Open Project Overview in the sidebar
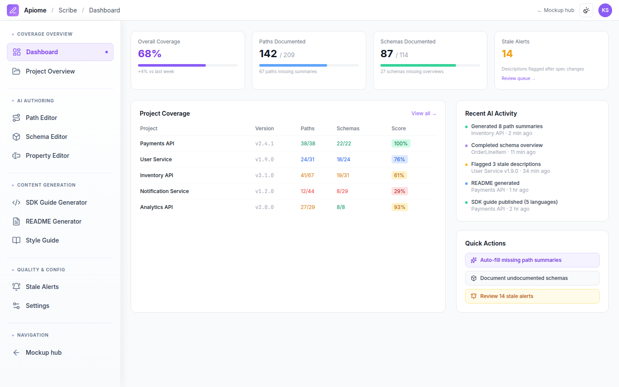The height and width of the screenshot is (387, 619). (60, 71)
